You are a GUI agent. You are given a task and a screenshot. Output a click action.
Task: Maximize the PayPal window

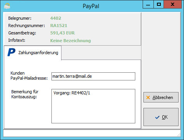tap(159, 5)
